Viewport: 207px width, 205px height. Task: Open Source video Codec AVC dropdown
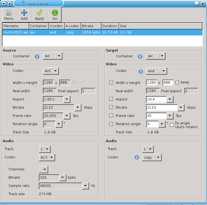(51, 71)
